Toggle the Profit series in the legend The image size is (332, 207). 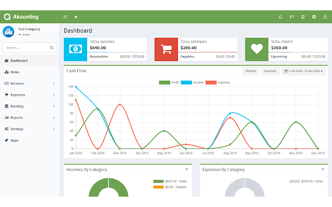point(169,83)
